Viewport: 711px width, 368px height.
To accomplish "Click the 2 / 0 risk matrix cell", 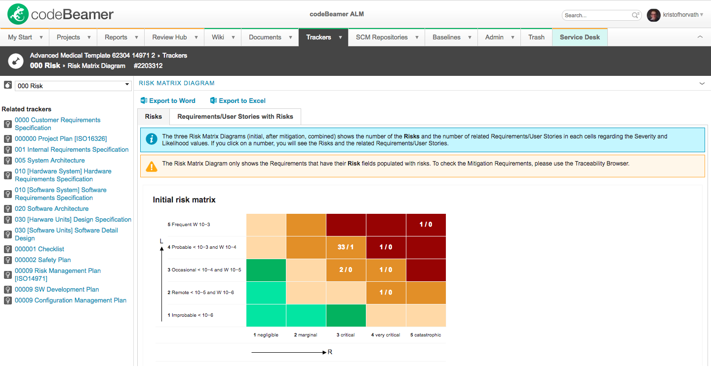I will click(346, 270).
